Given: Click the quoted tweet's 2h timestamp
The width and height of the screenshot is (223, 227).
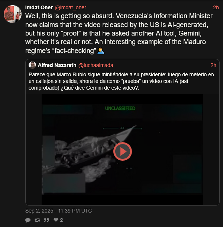Looking at the screenshot, I should pyautogui.click(x=213, y=65).
